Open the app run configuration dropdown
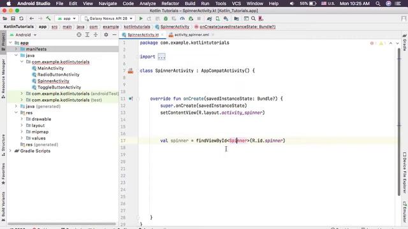This screenshot has height=229, width=408. tap(66, 18)
